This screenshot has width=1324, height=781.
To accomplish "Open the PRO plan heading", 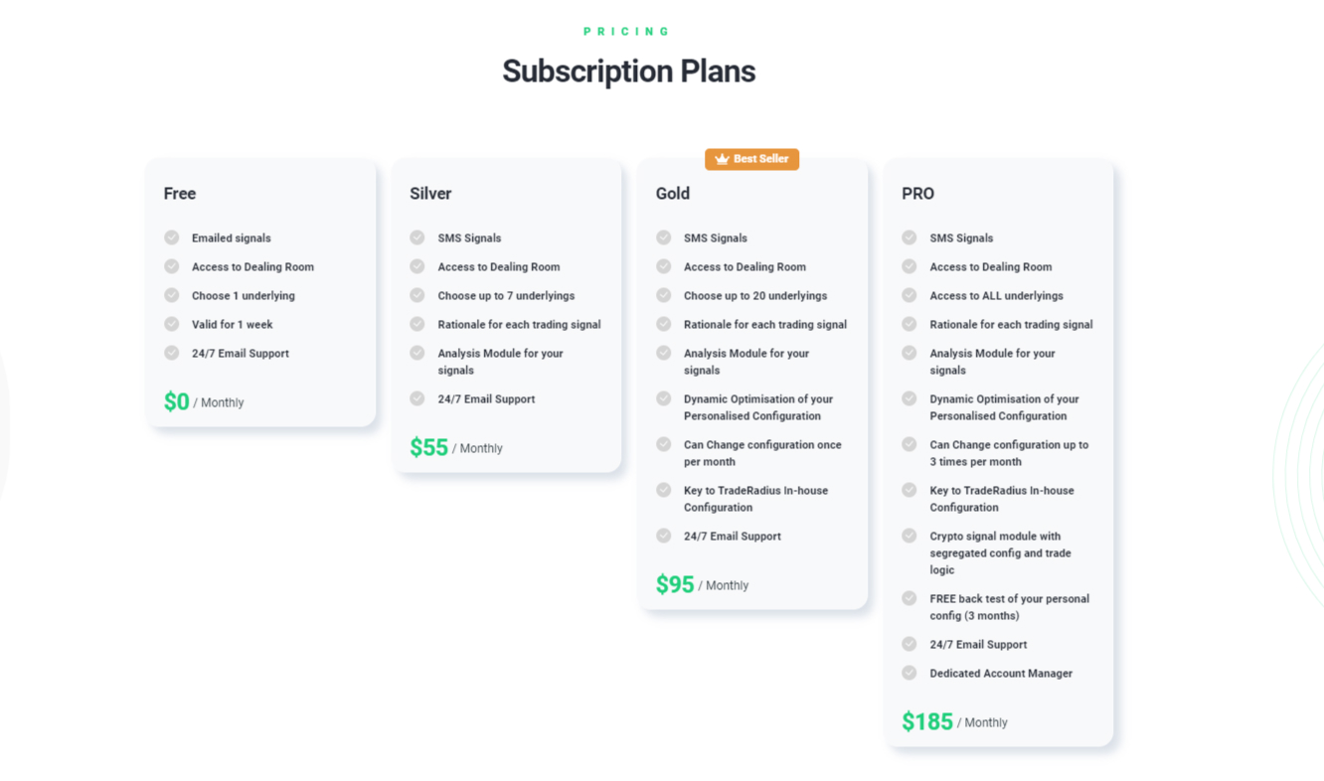I will [x=918, y=194].
